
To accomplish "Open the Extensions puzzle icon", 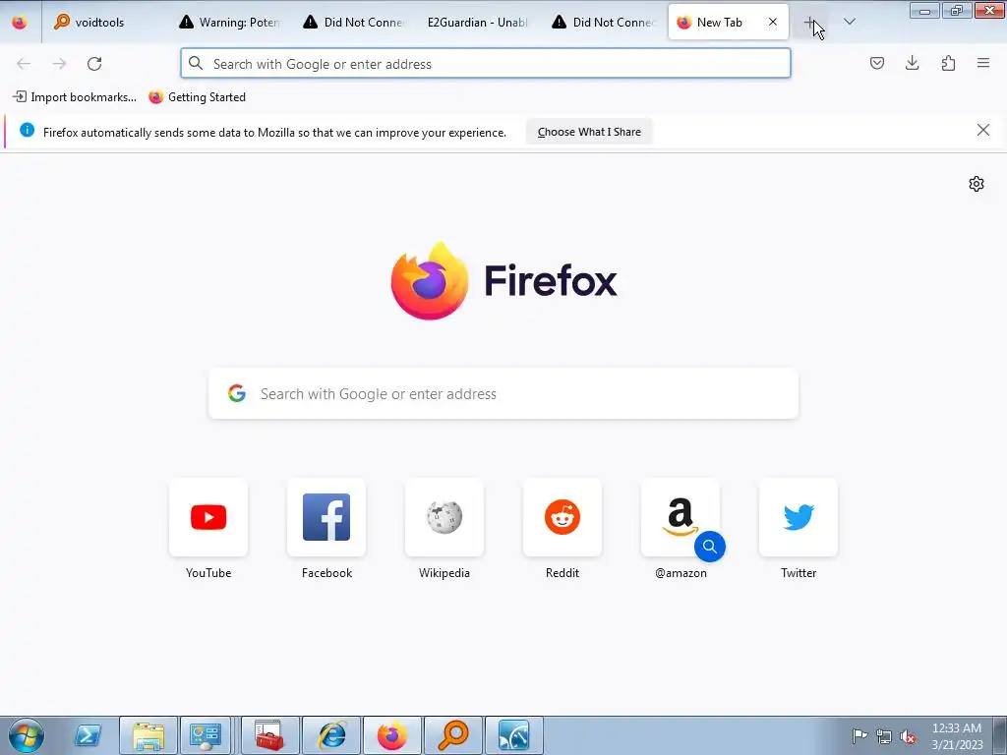I will coord(948,63).
